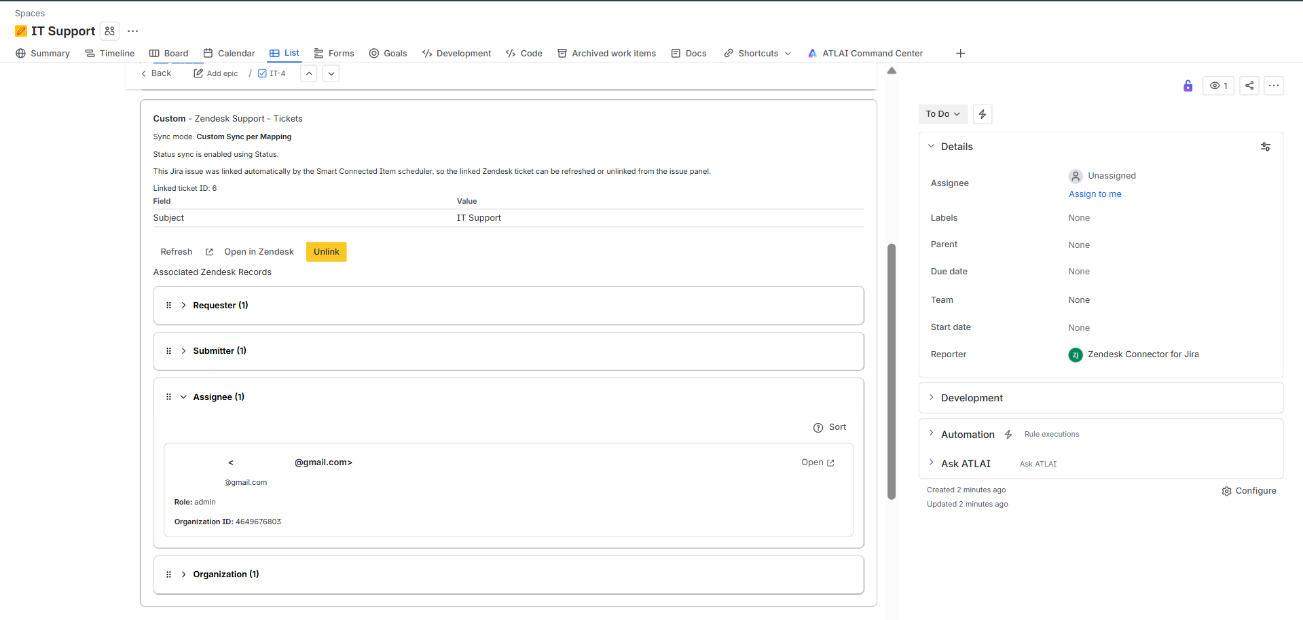1303x620 pixels.
Task: Click the Calendar tab icon
Action: [x=208, y=53]
